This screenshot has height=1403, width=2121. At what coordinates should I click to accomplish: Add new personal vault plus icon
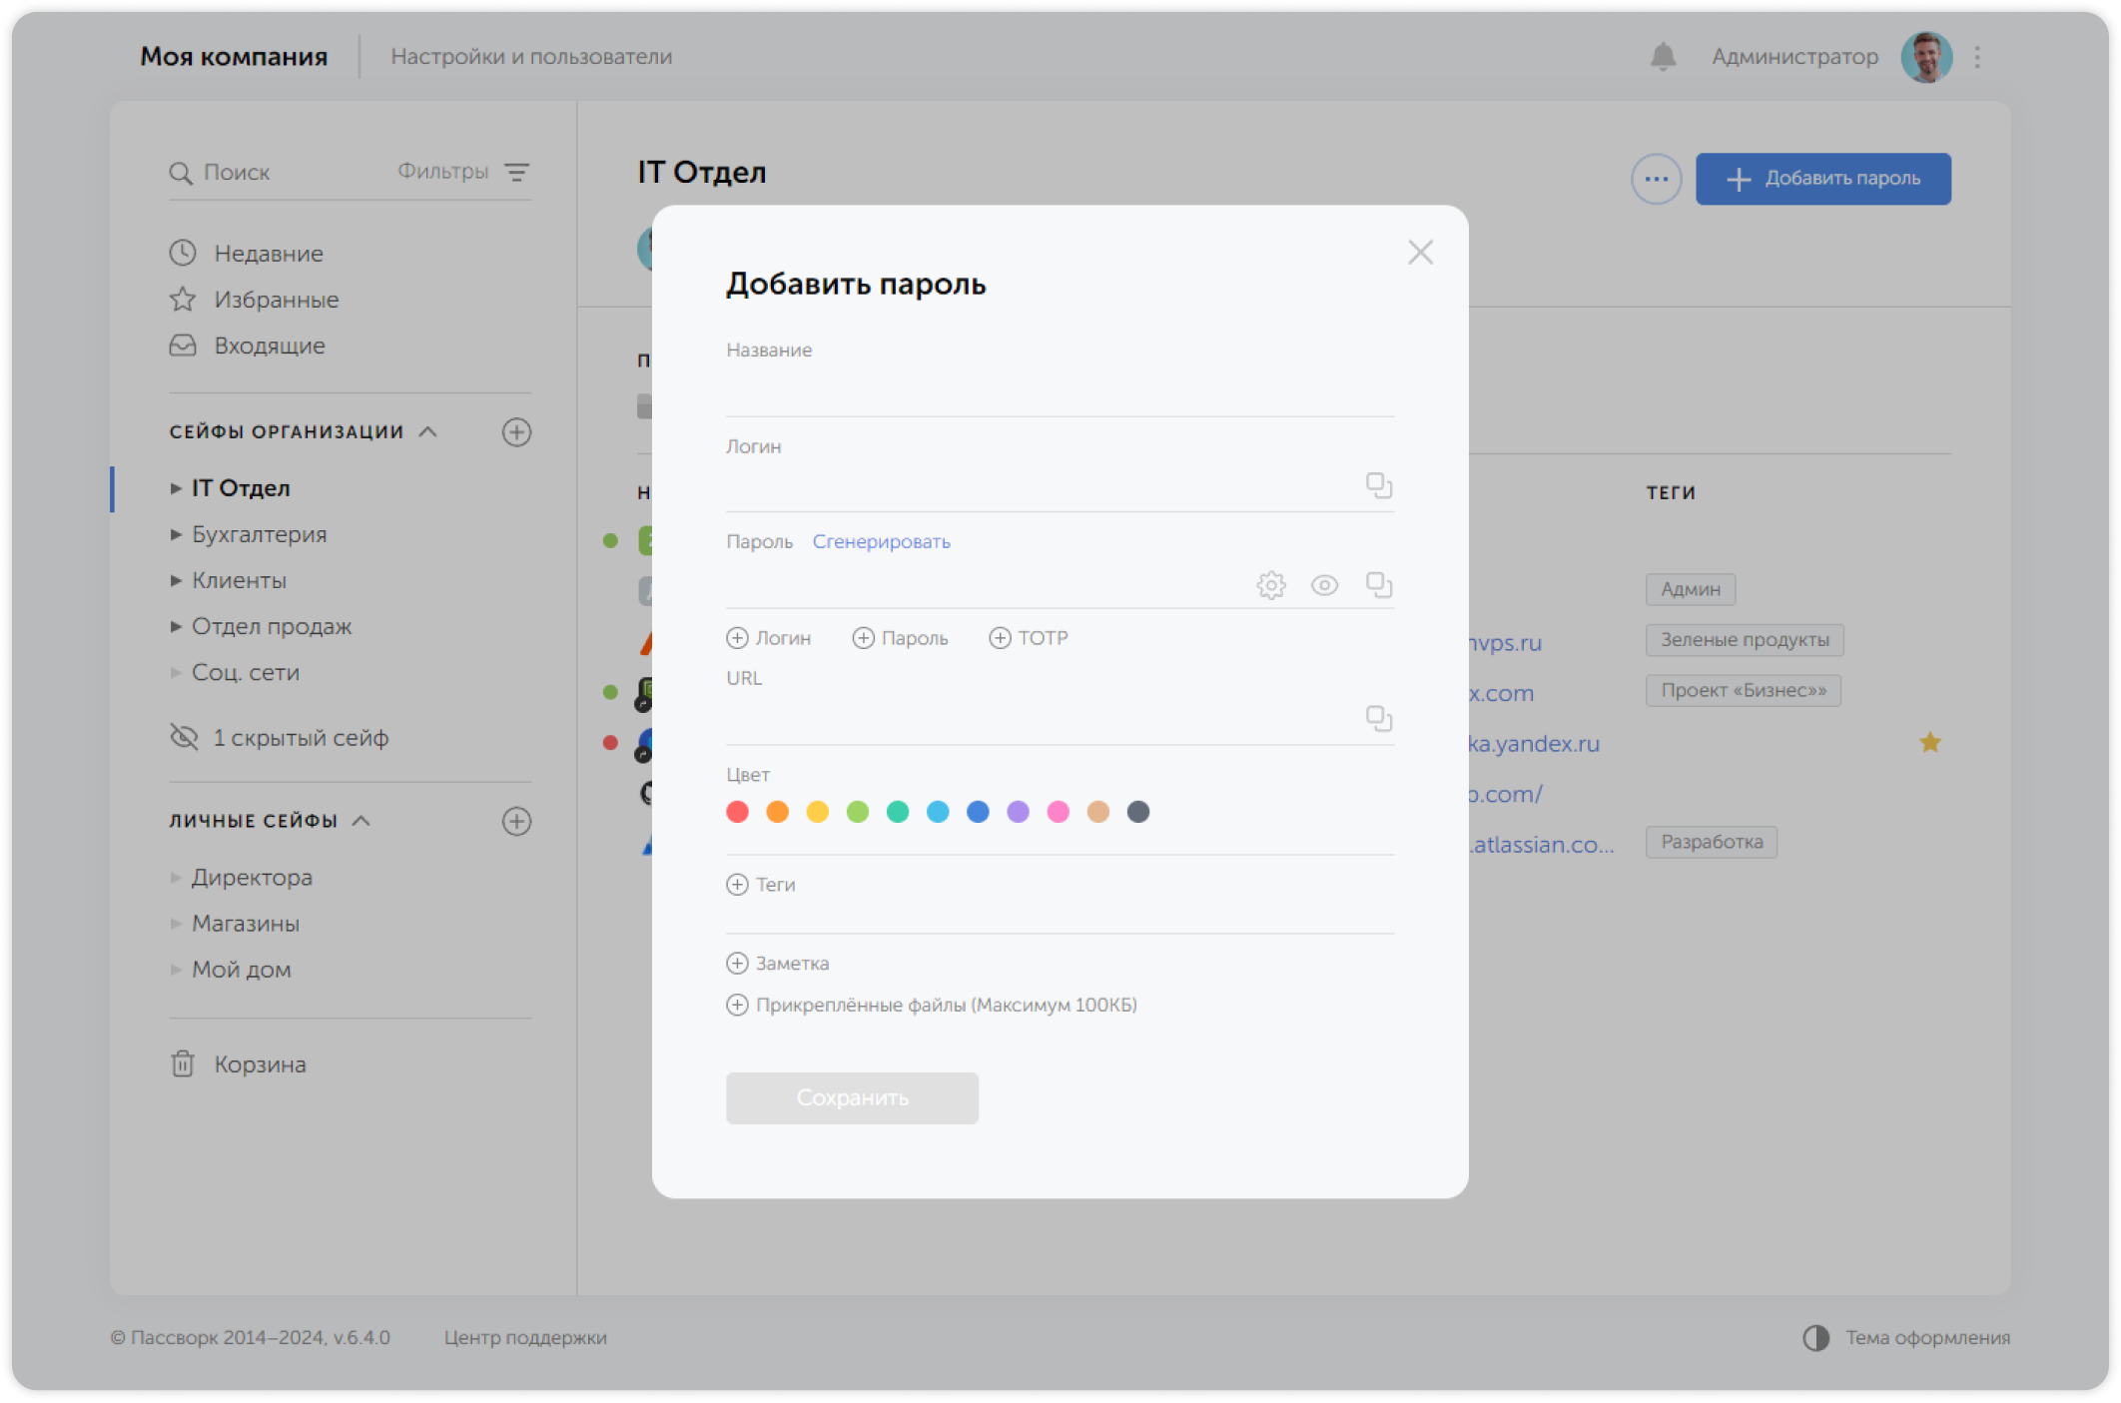point(516,821)
